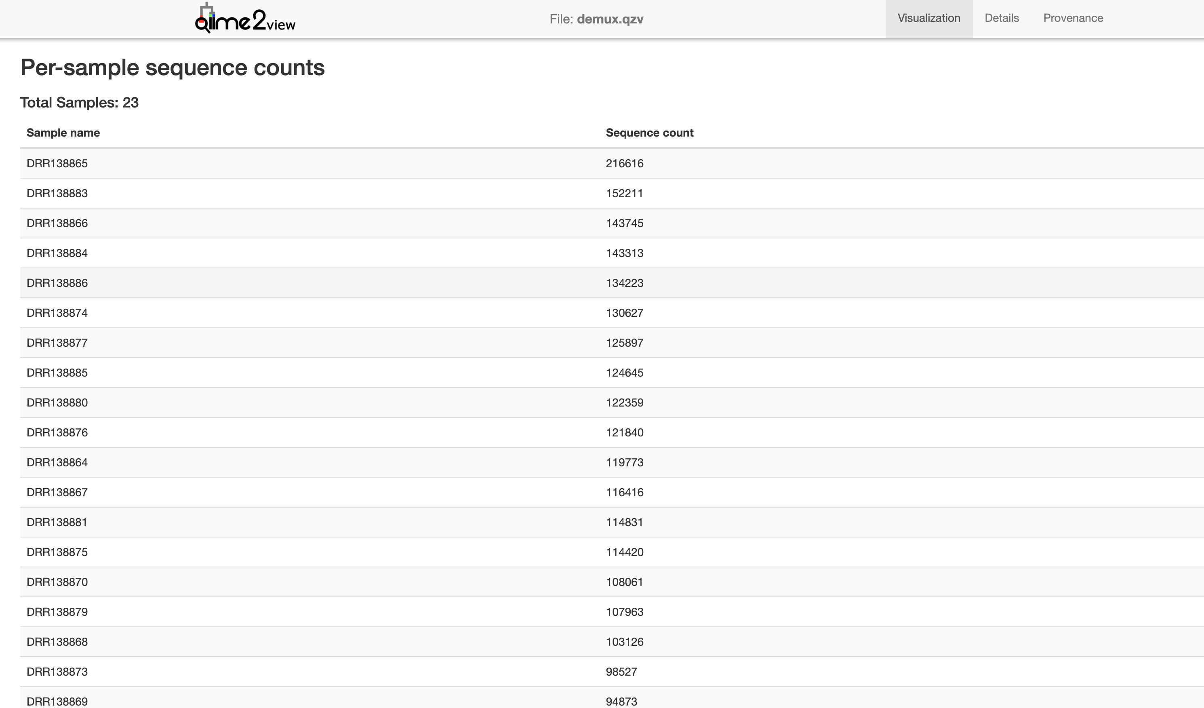Click sequence count 143313
The image size is (1204, 708).
(x=625, y=253)
